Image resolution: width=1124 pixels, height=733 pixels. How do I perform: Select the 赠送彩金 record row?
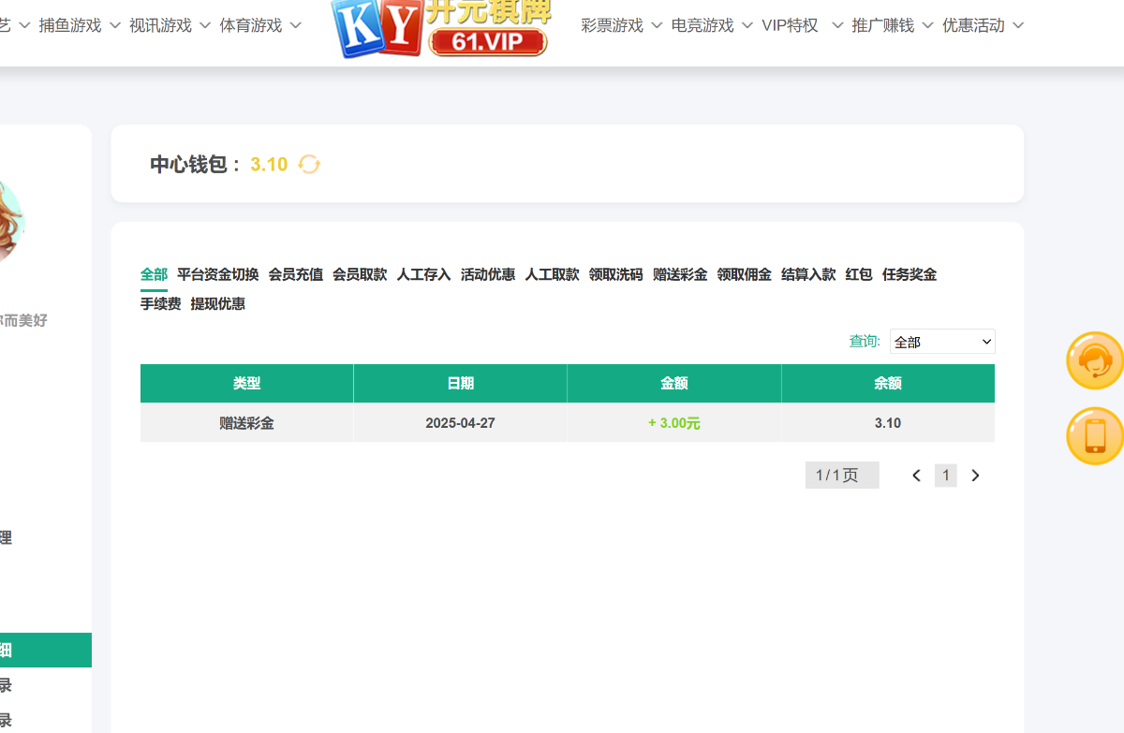tap(567, 423)
